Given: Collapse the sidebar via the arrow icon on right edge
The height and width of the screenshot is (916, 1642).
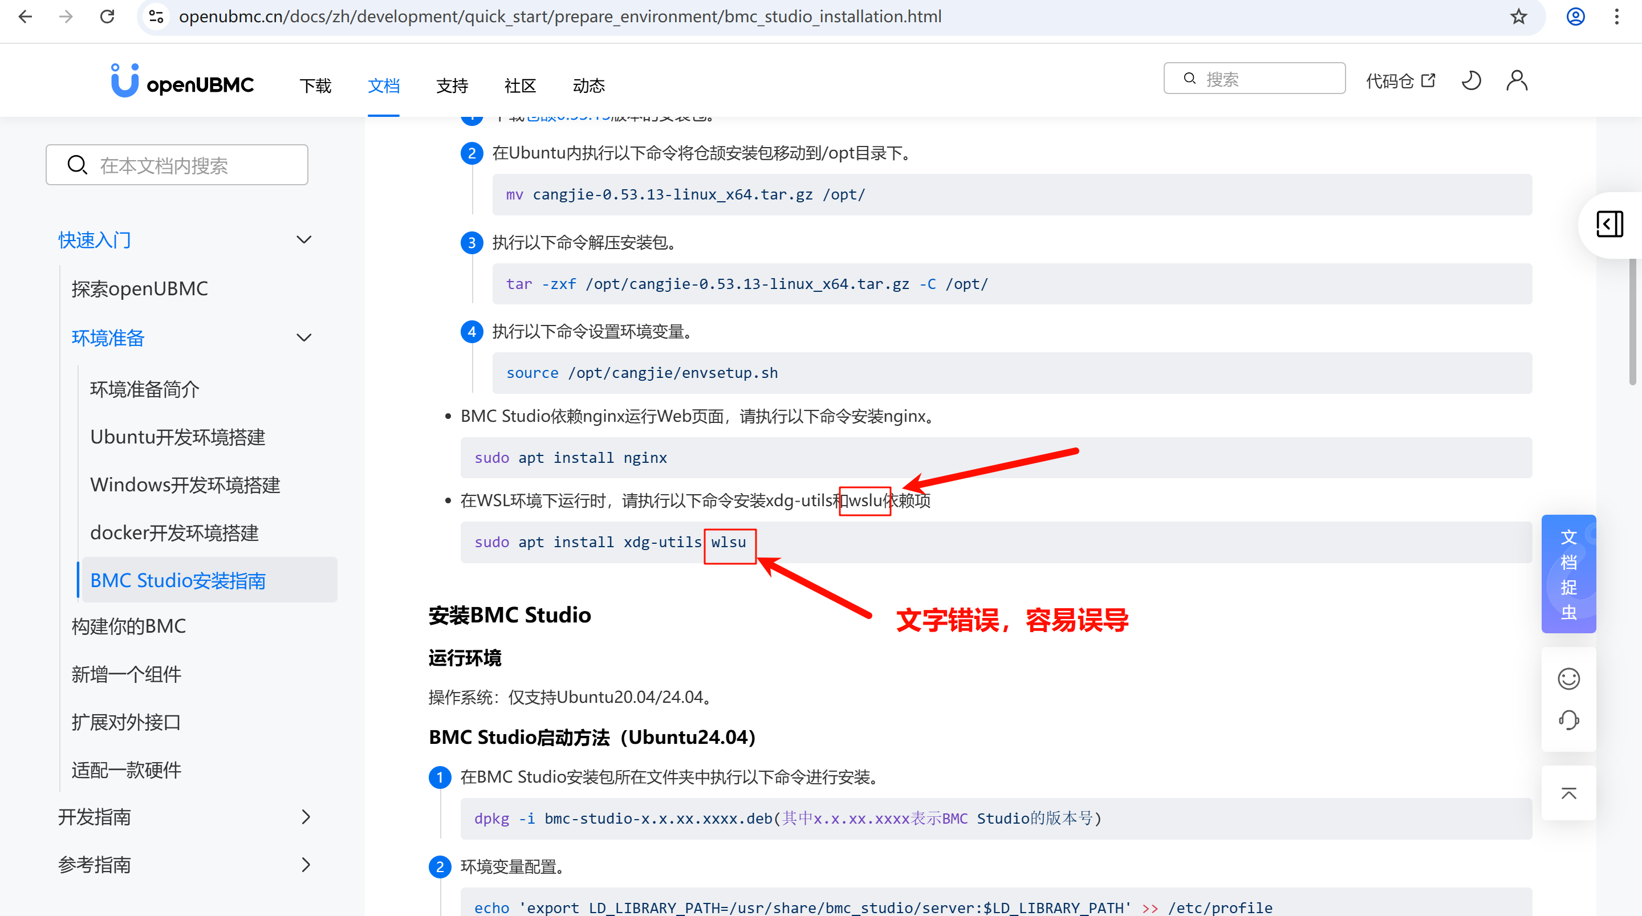Looking at the screenshot, I should [x=1610, y=225].
